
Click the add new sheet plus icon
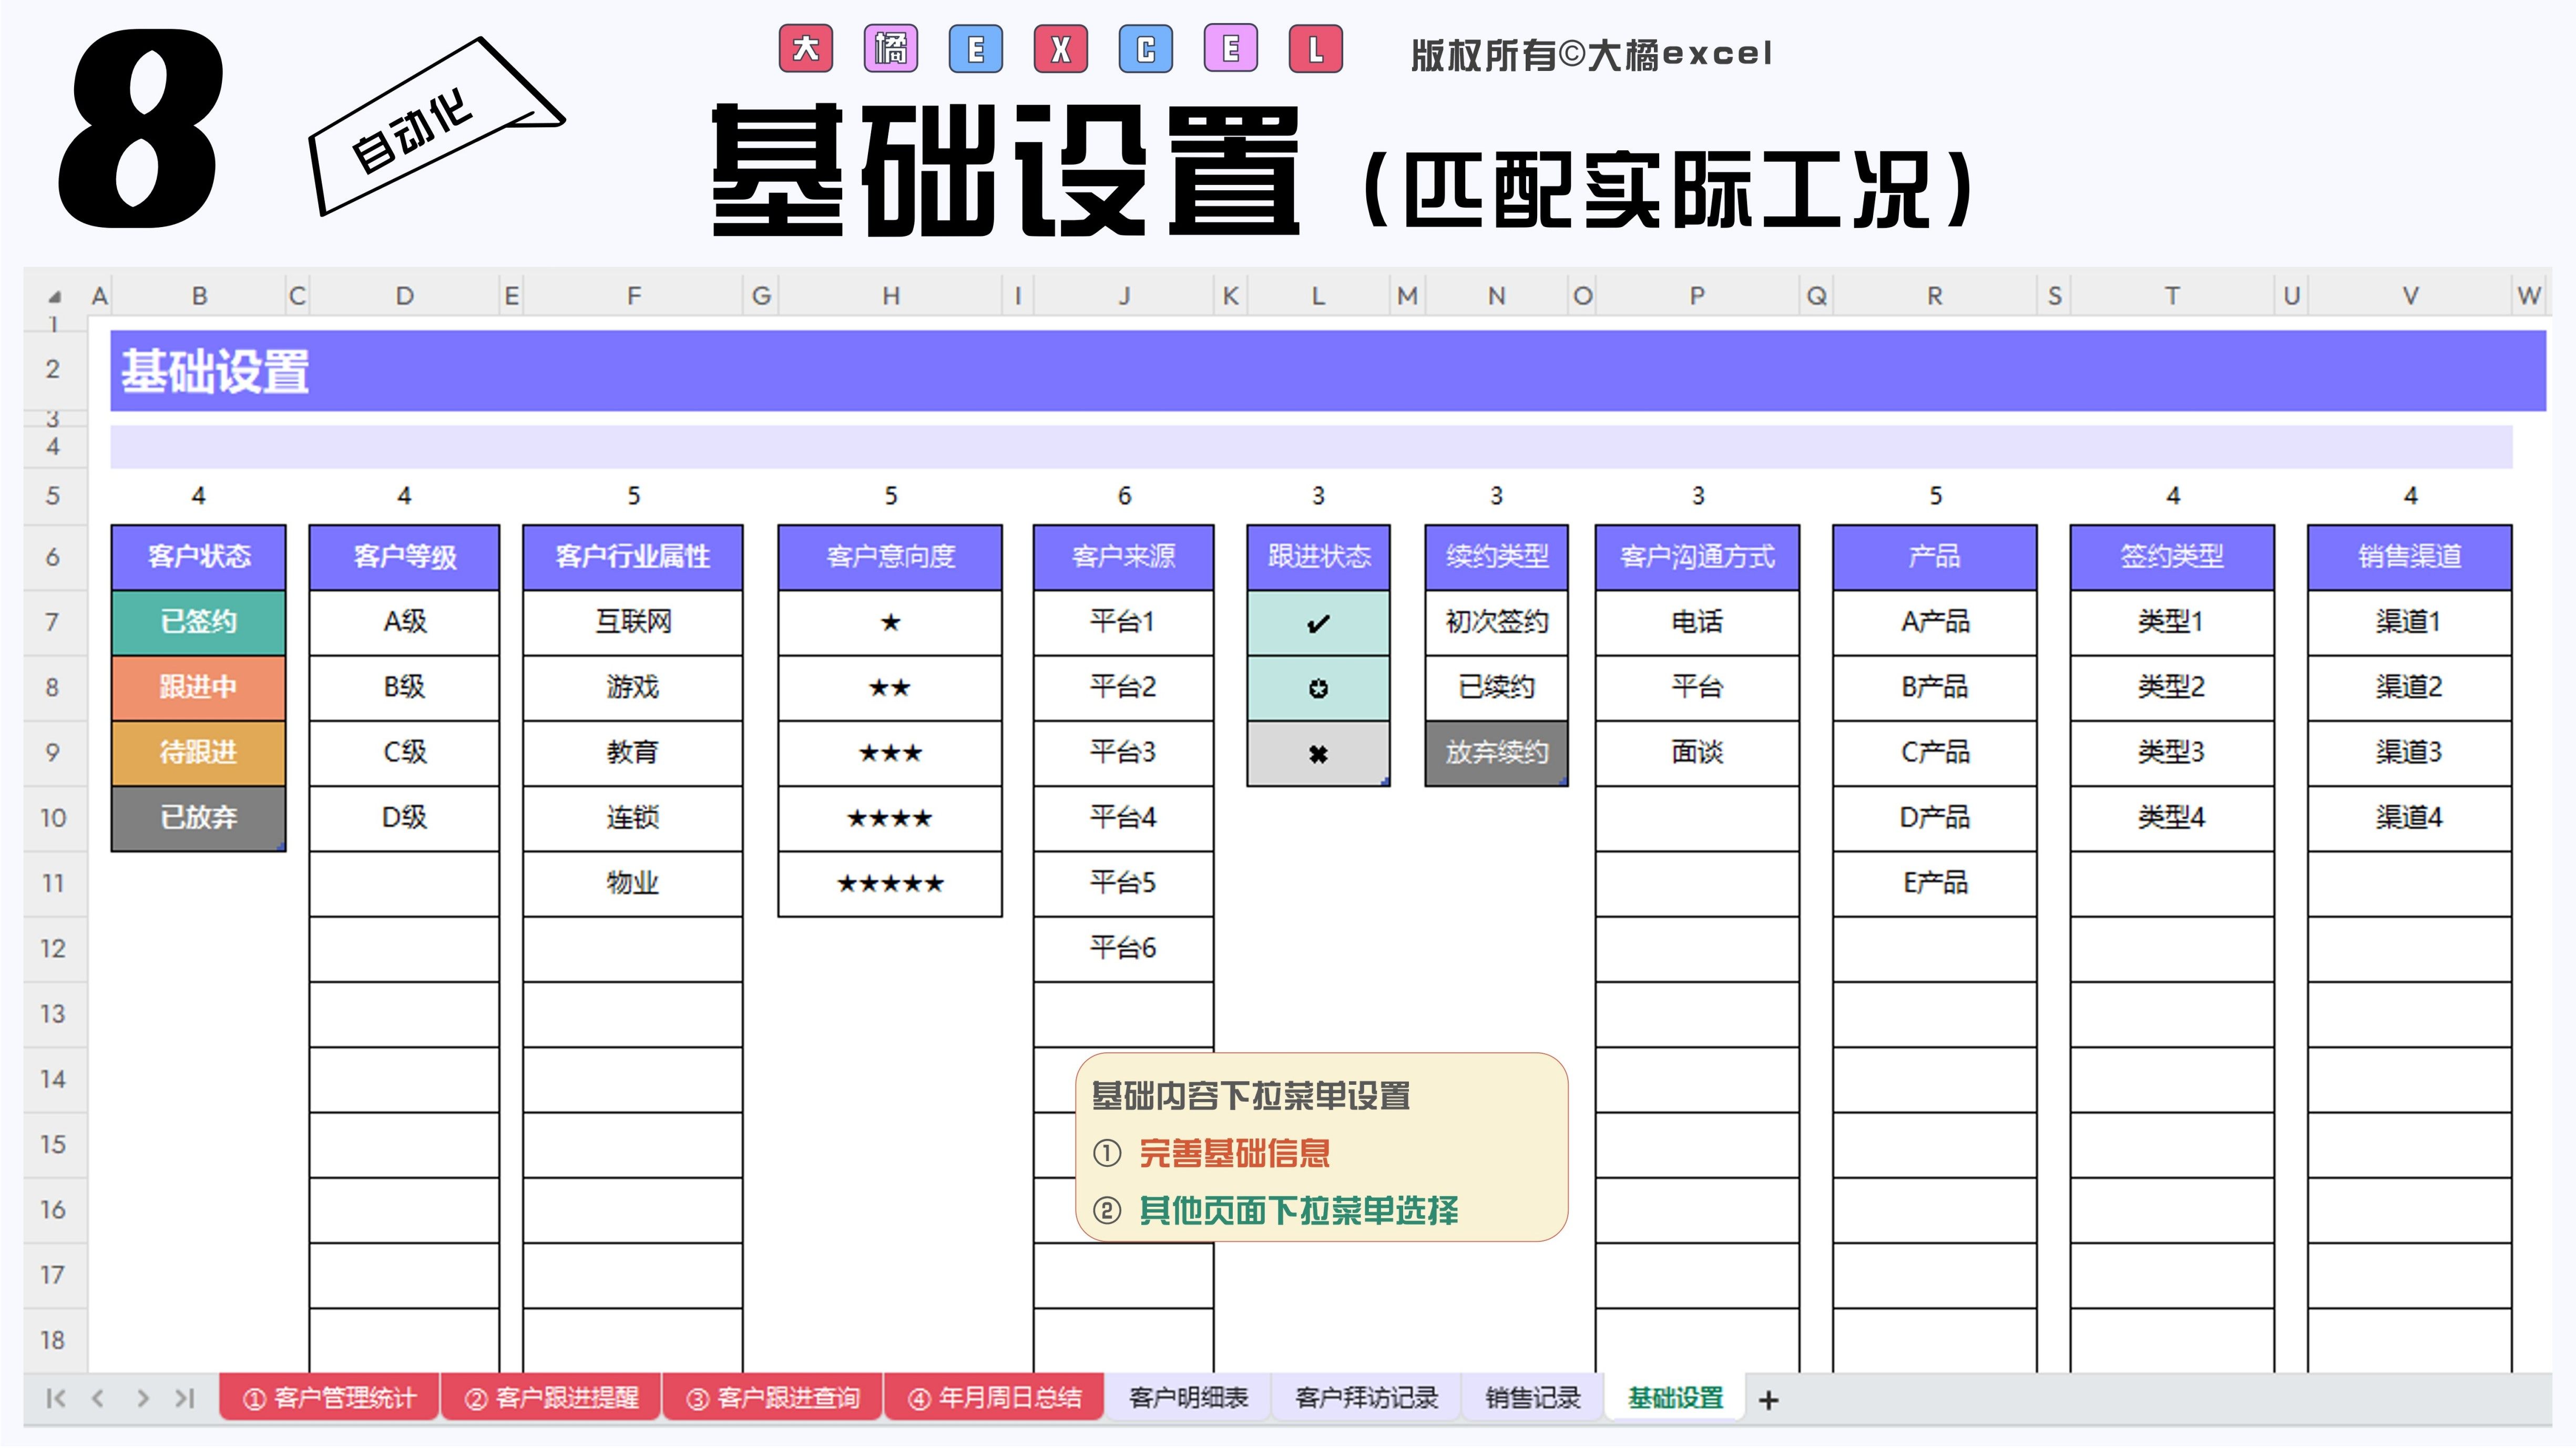click(1768, 1400)
